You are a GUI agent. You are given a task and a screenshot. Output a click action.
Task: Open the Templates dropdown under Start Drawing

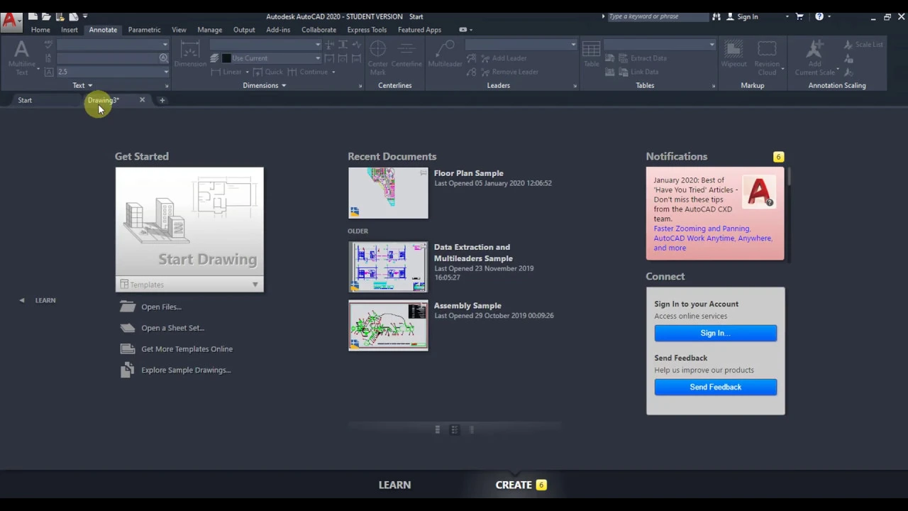point(255,285)
